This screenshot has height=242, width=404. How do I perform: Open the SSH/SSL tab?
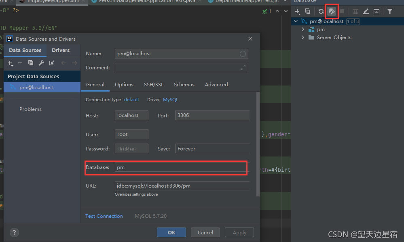(x=154, y=85)
